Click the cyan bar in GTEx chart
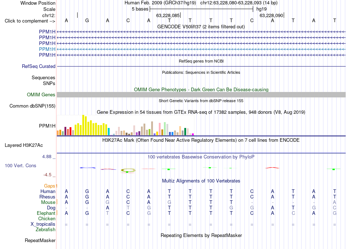Screen dimensions: 346x249 [x=109, y=132]
